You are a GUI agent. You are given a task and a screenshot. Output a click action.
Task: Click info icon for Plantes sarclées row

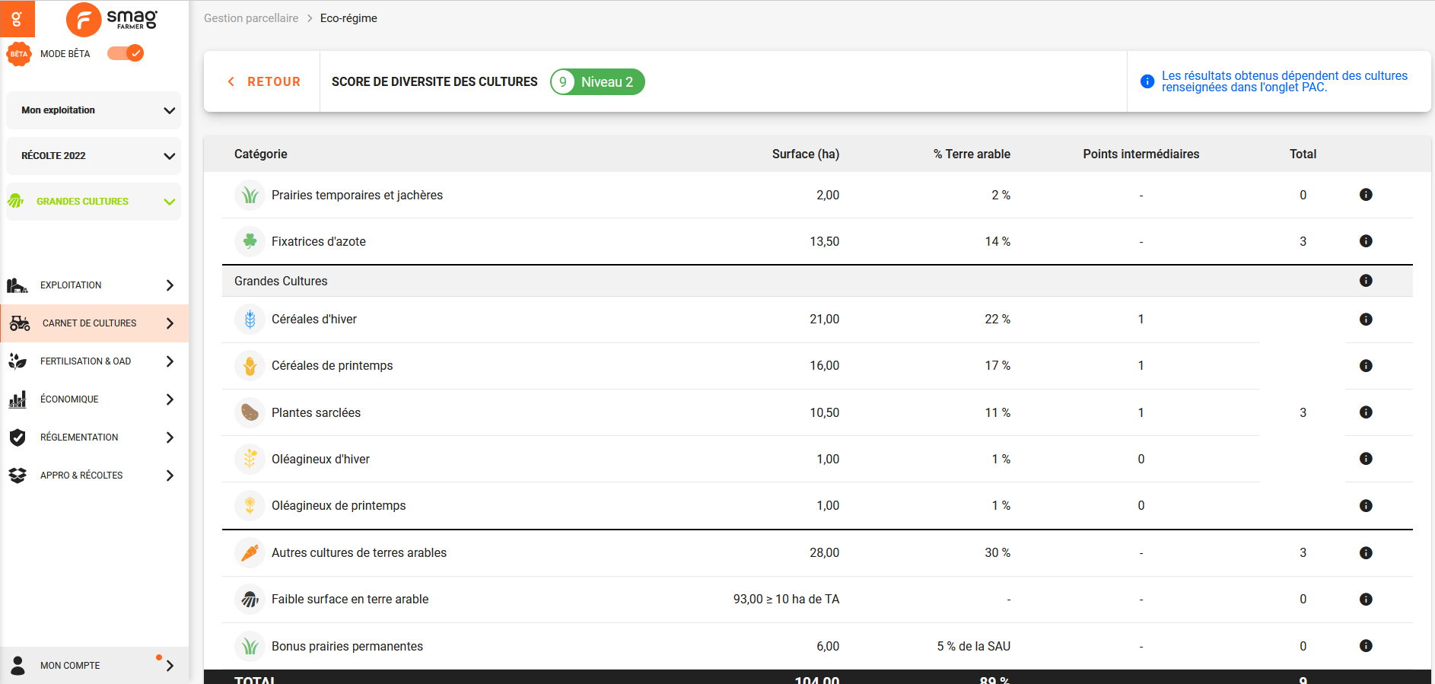click(1366, 412)
